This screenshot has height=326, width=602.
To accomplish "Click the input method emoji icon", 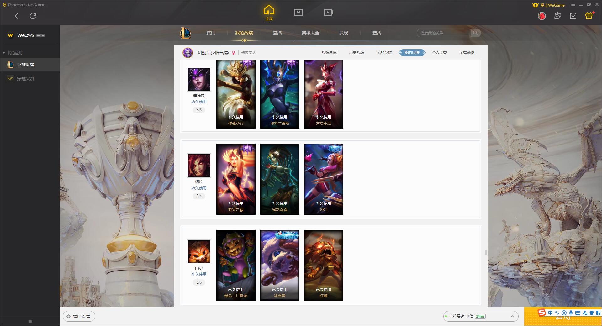I will [x=564, y=313].
